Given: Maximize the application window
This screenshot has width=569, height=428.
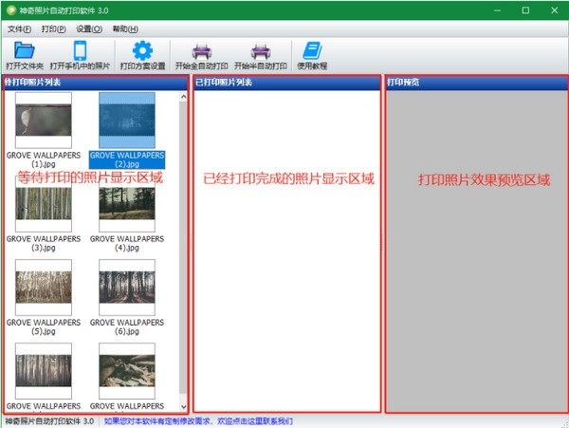Looking at the screenshot, I should pyautogui.click(x=525, y=10).
